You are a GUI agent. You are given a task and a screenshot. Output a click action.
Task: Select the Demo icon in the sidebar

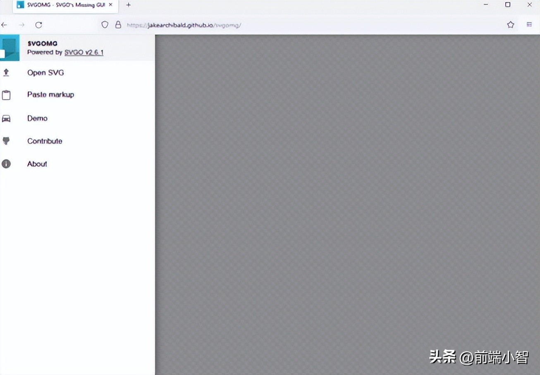tap(6, 118)
